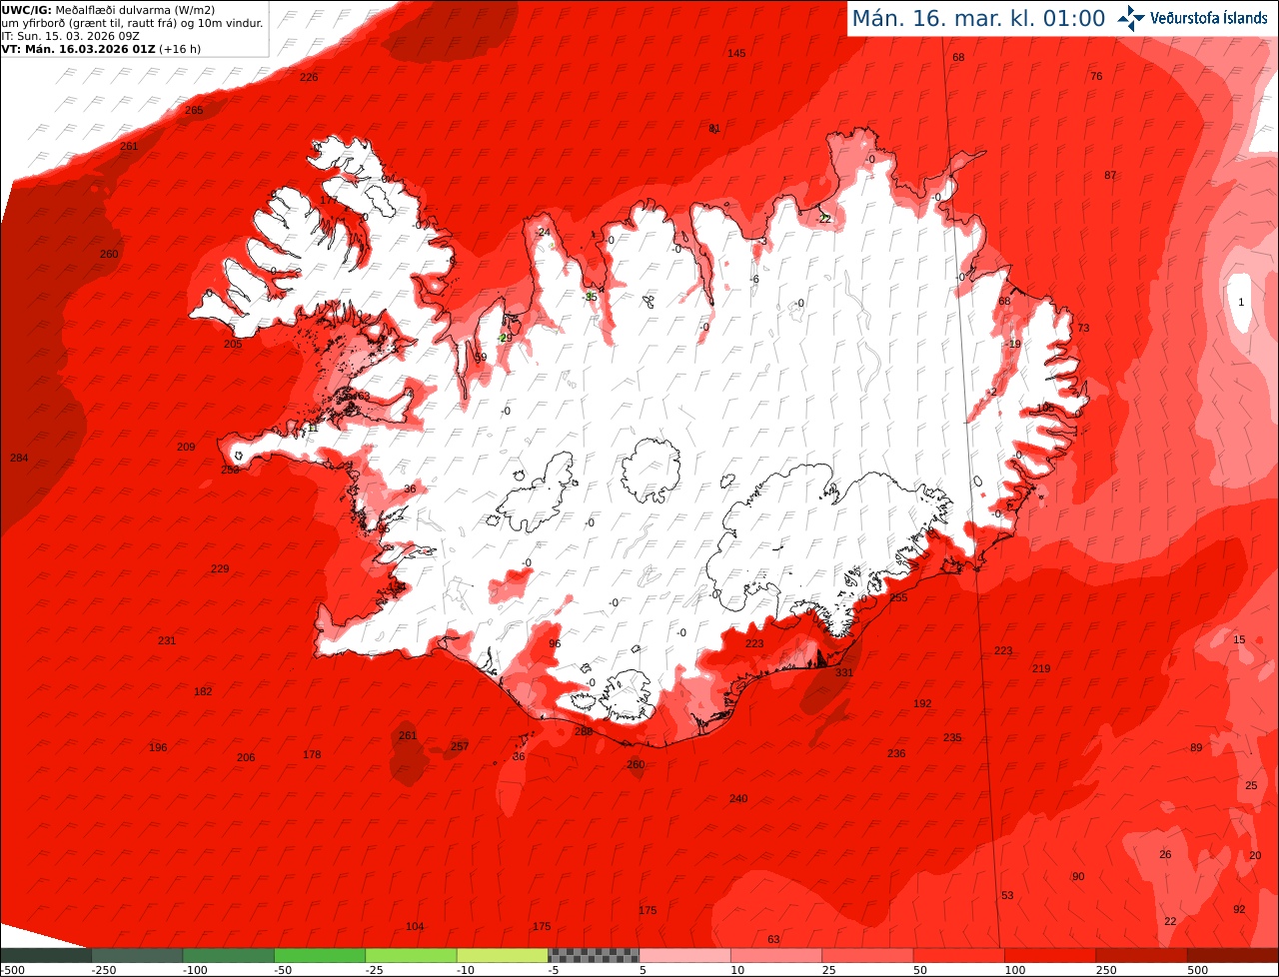The height and width of the screenshot is (977, 1279).
Task: Click map value 178 south of Reykjanes
Action: point(312,754)
